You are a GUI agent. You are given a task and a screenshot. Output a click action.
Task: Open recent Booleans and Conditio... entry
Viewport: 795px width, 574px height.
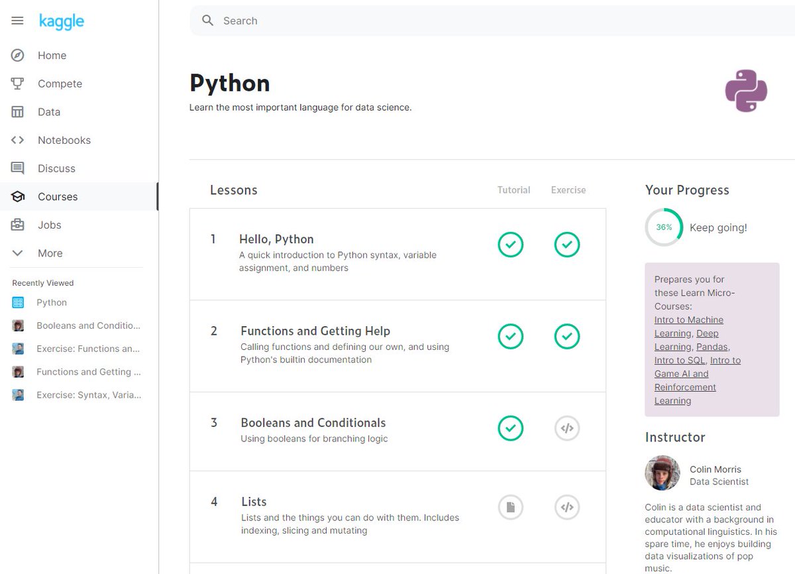pos(88,325)
